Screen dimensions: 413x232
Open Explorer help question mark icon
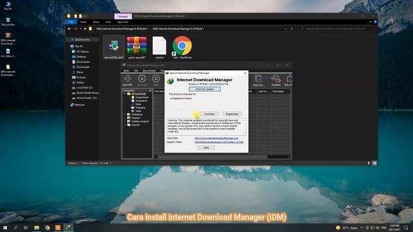[375, 22]
